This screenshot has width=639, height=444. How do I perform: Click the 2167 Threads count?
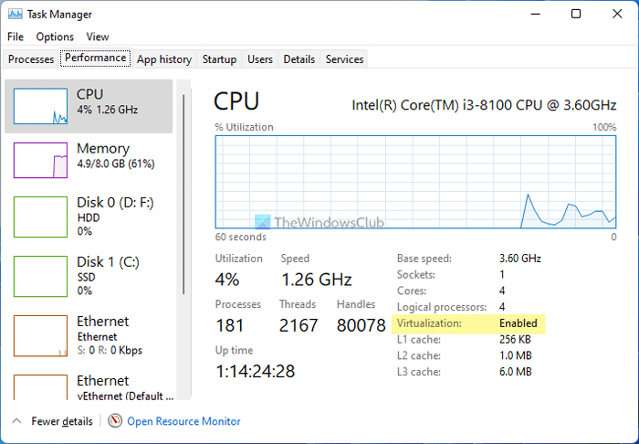coord(299,325)
